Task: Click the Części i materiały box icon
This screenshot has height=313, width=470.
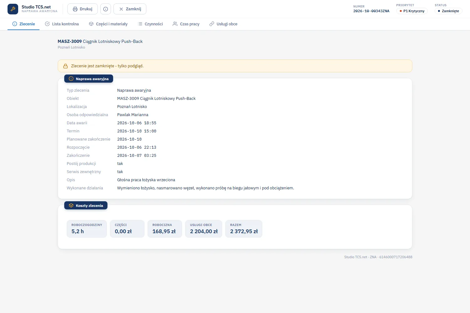Action: 91,24
